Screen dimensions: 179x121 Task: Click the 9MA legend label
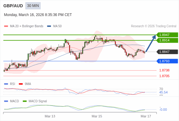click(28, 84)
